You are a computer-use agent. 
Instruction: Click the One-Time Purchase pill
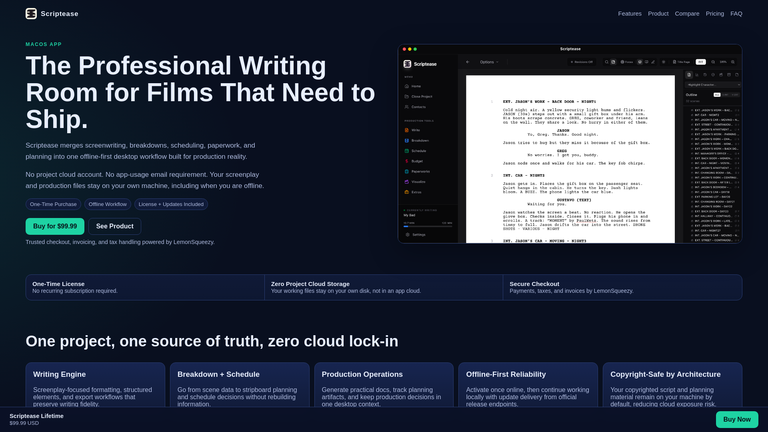tap(53, 204)
